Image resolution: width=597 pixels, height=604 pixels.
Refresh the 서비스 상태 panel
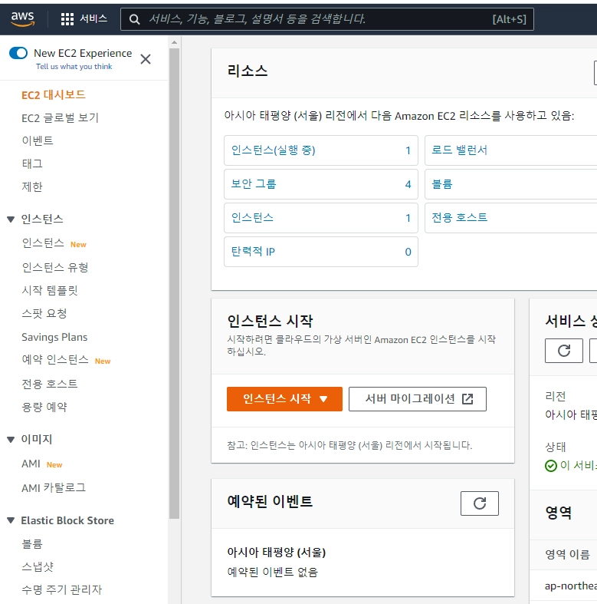564,351
